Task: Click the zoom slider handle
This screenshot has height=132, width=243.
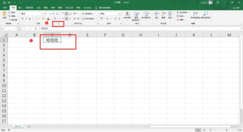Action: coord(227,130)
